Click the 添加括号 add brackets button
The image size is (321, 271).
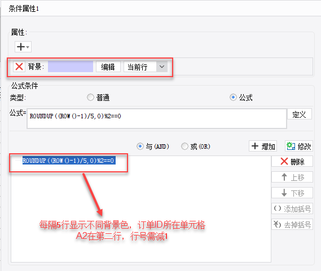pos(292,208)
